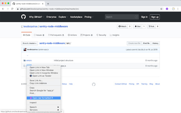Click the purple extension icon in Chrome toolbar

pyautogui.click(x=167, y=9)
